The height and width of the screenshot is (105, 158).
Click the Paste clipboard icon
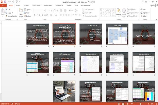coord(3,11)
